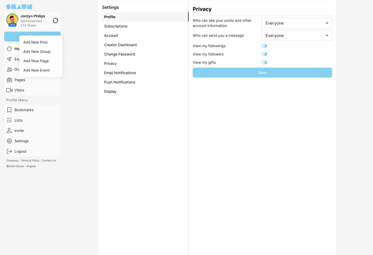
Task: Toggle the View my followers switch
Action: pos(264,54)
